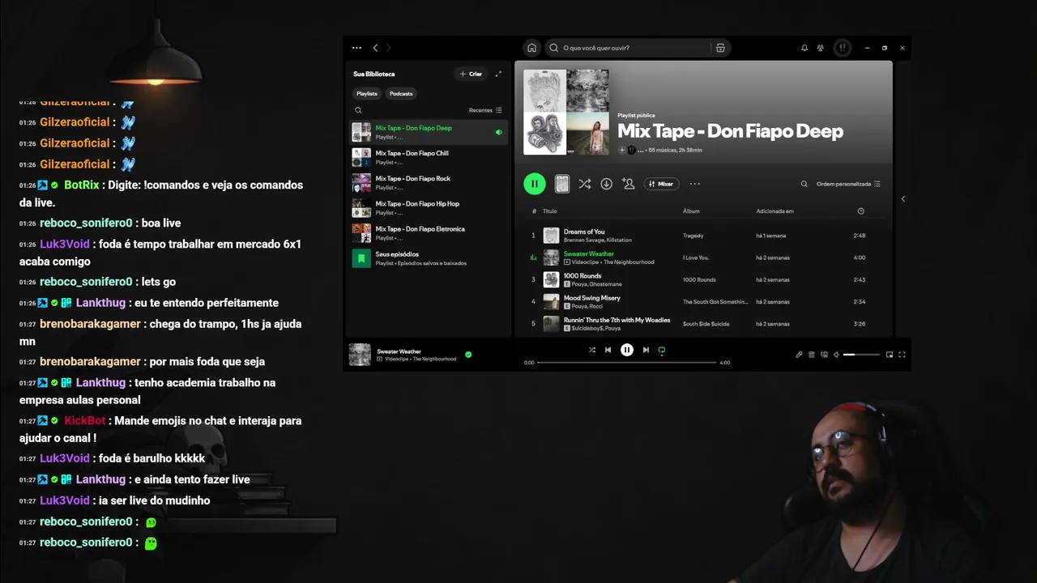Open the Tragedy album link
This screenshot has height=583, width=1037.
tap(693, 236)
